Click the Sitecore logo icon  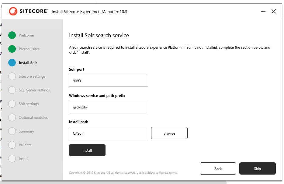(x=13, y=11)
